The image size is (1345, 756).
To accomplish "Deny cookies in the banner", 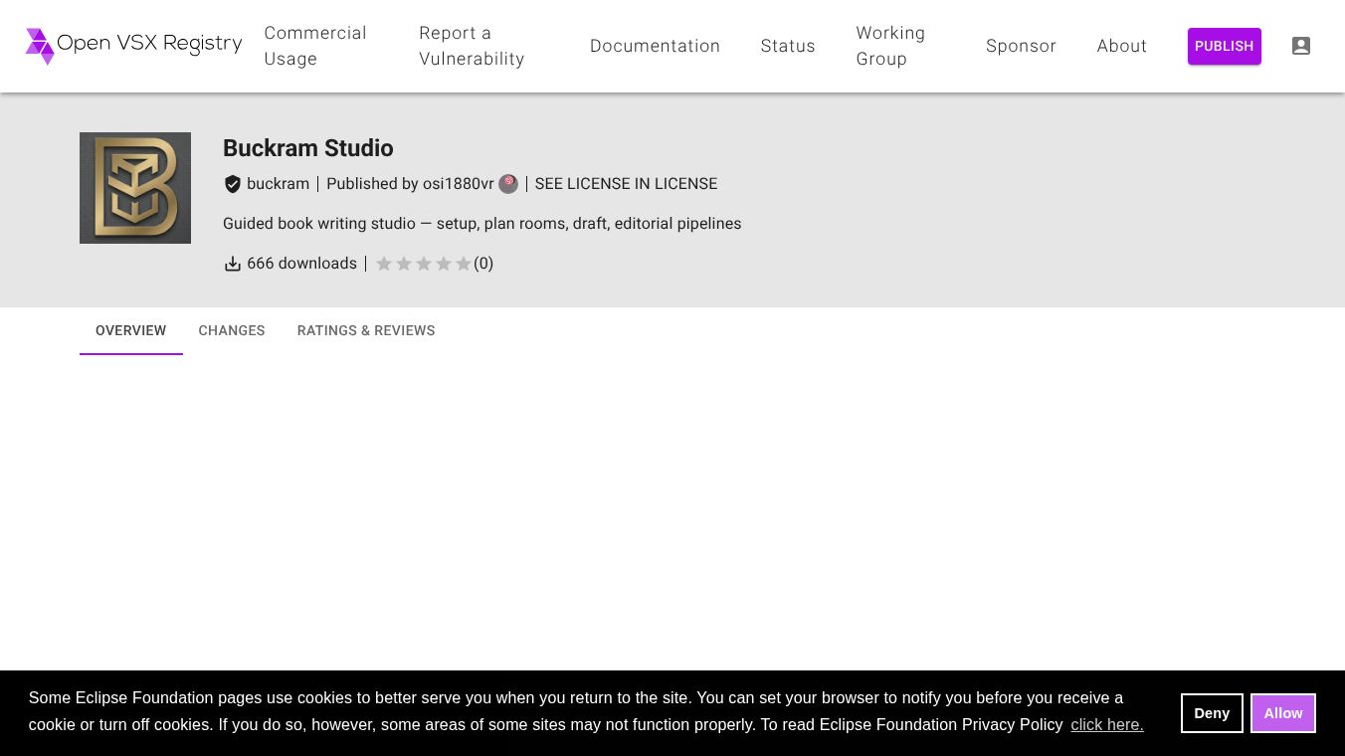I will click(x=1212, y=713).
